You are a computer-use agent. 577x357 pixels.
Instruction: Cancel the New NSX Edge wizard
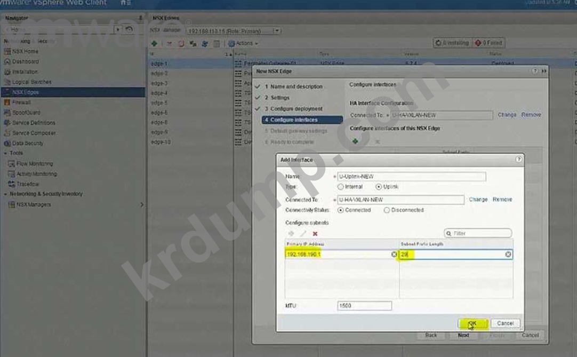[x=530, y=335]
